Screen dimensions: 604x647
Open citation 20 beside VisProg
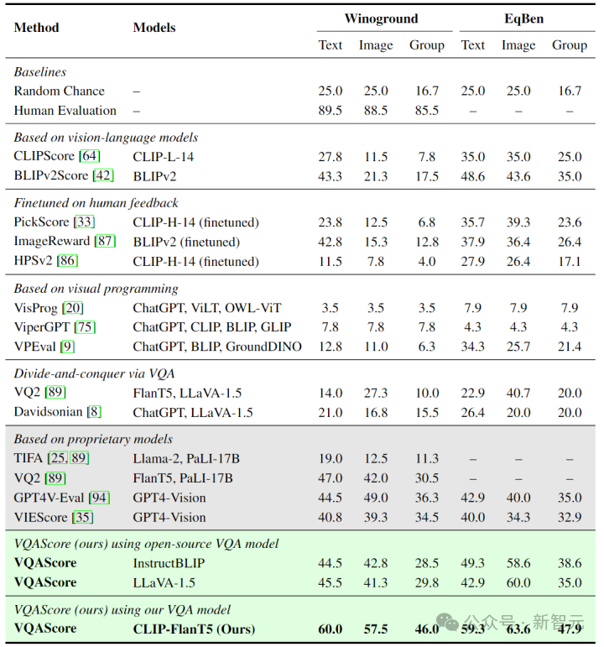click(73, 308)
